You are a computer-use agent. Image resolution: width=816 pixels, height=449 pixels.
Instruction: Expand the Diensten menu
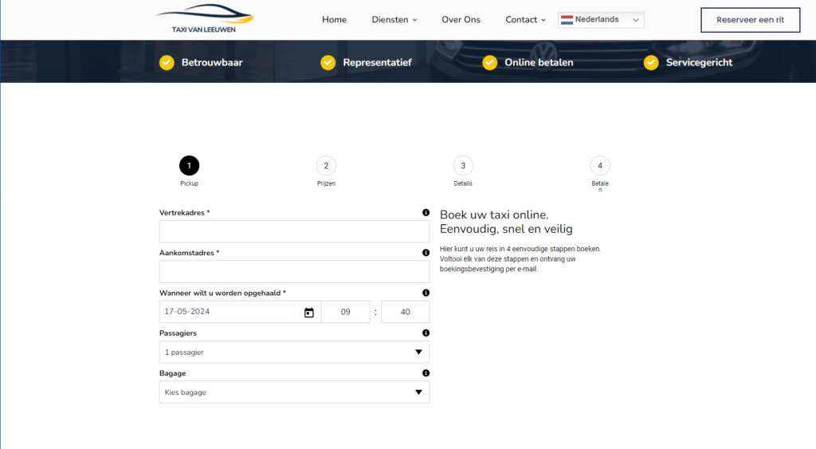point(394,20)
